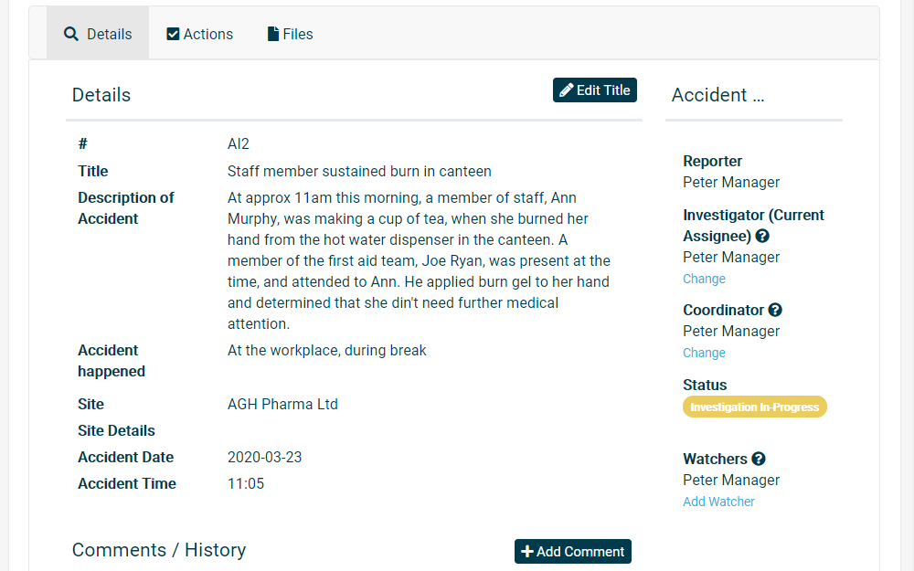Click the 'Accident ...' panel heading
The image size is (914, 571).
pos(717,95)
